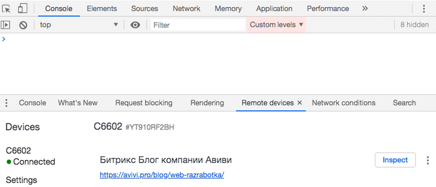Click the Inspect button
Viewport: 436px width, 187px height.
coord(395,160)
